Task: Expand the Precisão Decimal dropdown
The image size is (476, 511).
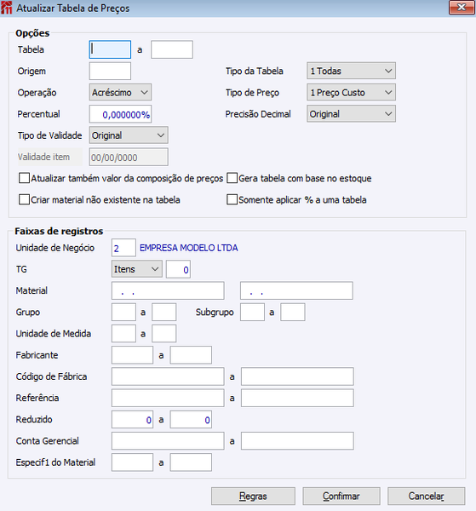Action: coord(351,114)
